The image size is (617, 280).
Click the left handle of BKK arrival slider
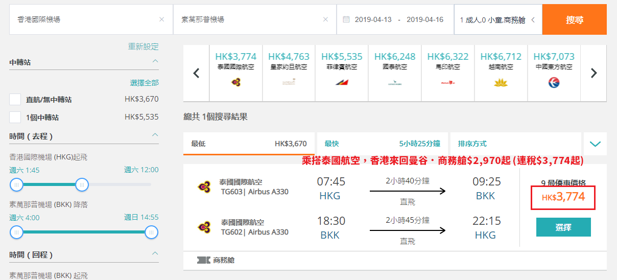click(16, 232)
